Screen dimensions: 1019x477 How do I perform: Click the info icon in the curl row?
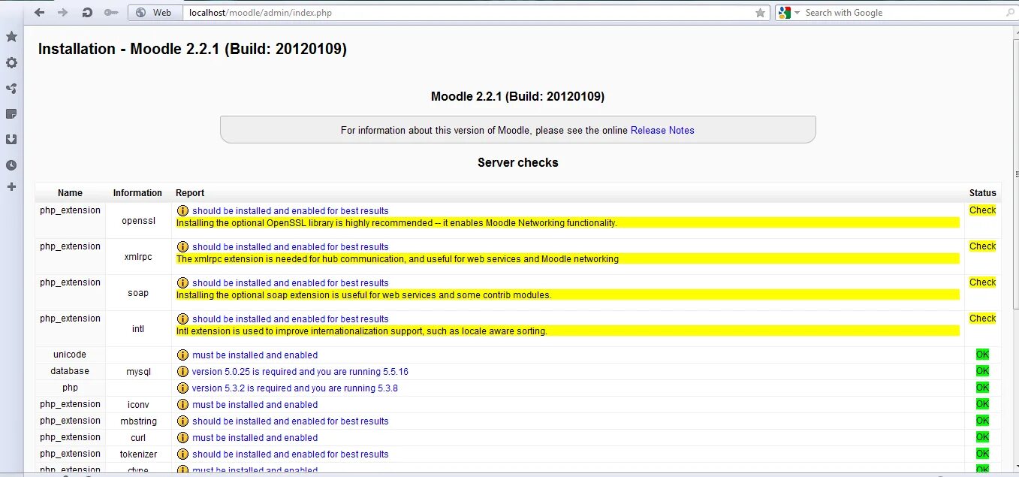tap(182, 438)
